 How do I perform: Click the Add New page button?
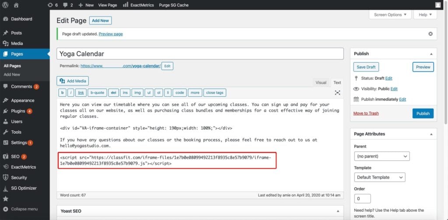click(100, 20)
